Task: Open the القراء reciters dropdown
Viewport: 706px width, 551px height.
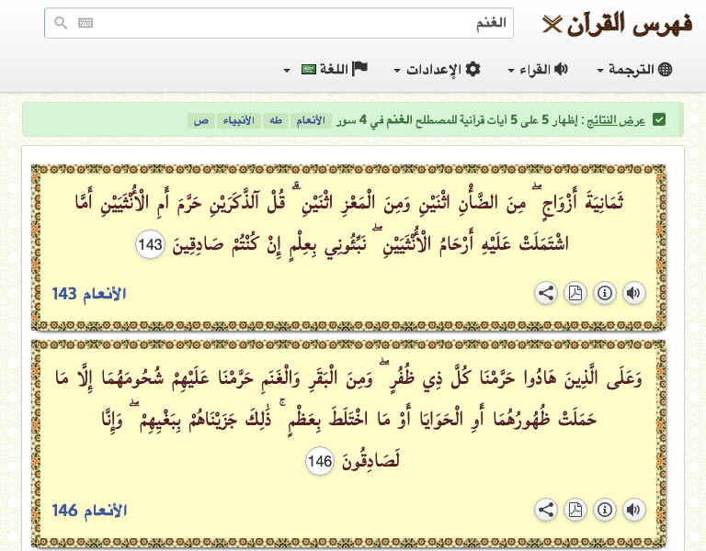Action: [538, 69]
